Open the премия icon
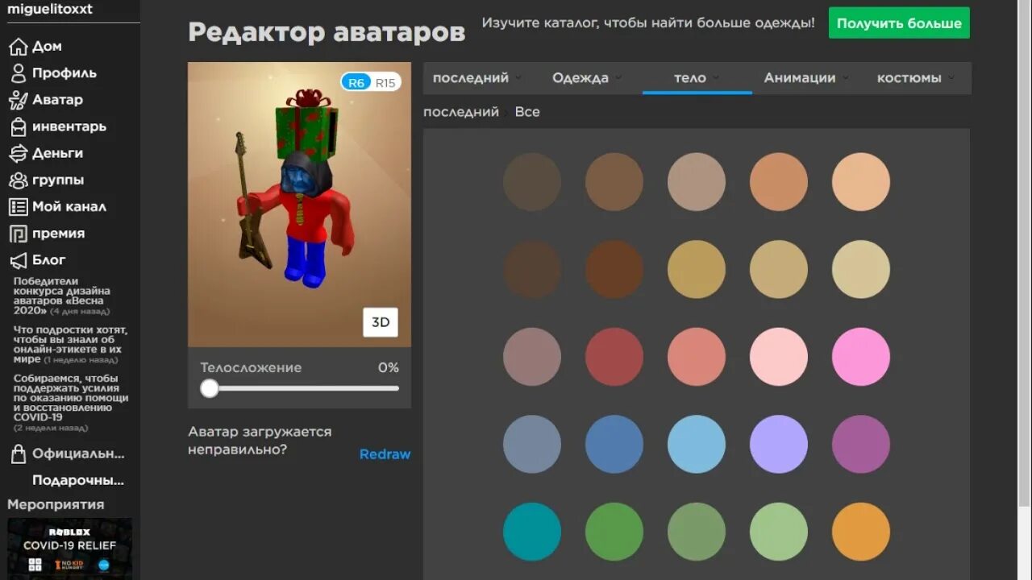 click(x=18, y=234)
